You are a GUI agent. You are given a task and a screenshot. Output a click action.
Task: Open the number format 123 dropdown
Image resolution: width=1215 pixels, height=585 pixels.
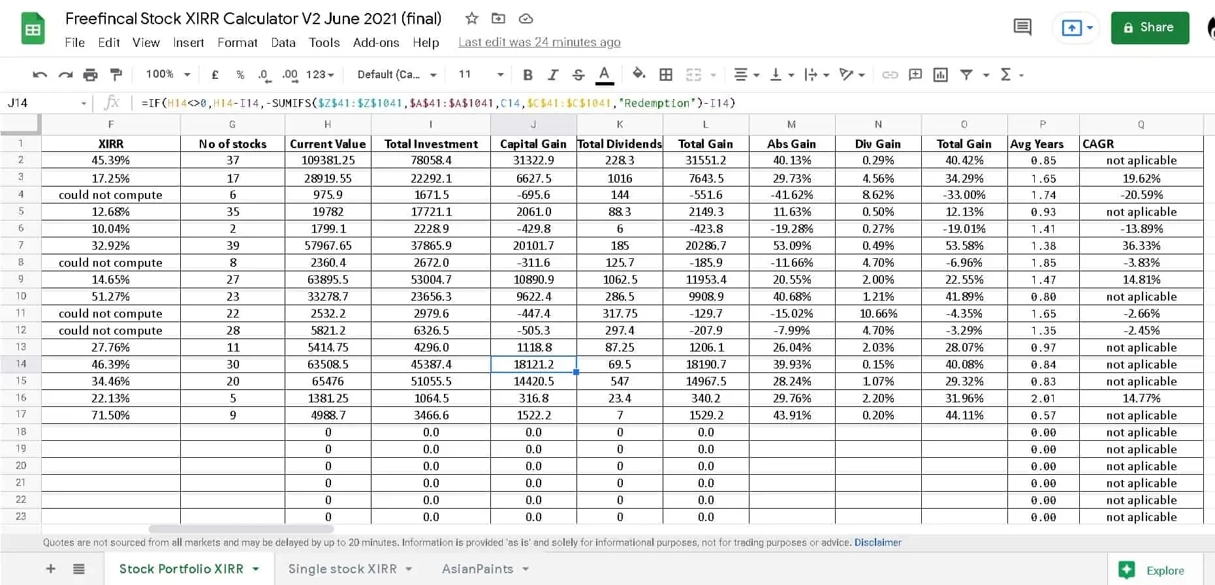320,75
